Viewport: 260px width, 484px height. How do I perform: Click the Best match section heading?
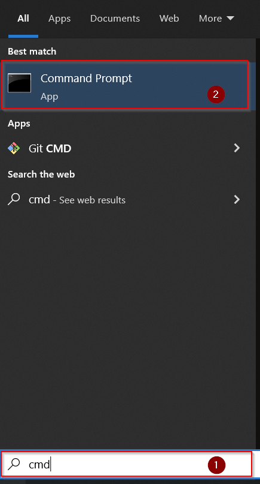tap(32, 51)
